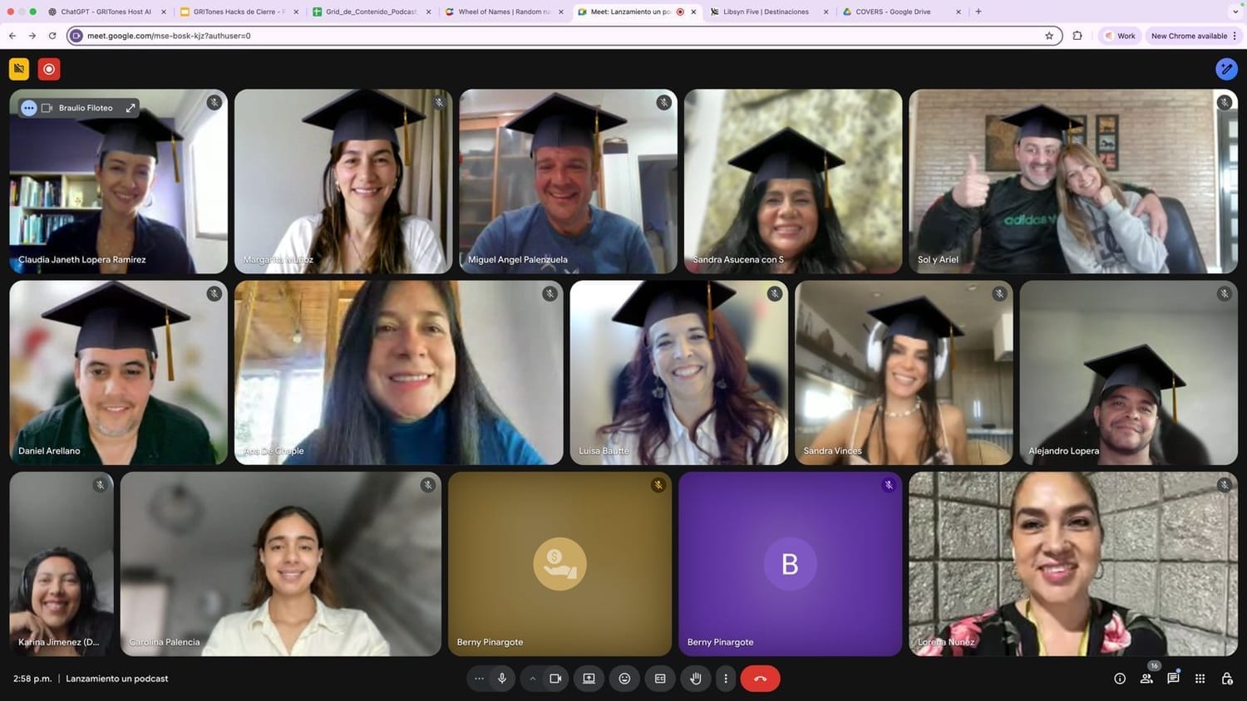The height and width of the screenshot is (701, 1247).
Task: Open the in-call chat panel
Action: 1173,678
